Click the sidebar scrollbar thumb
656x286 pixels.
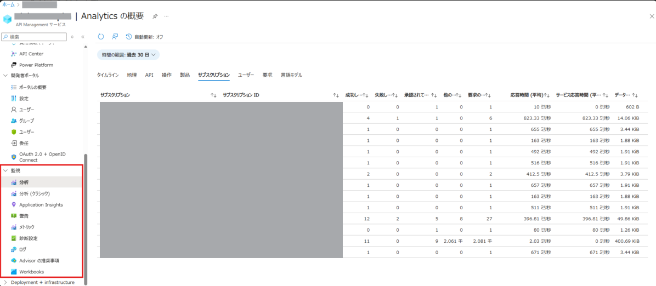[86, 219]
